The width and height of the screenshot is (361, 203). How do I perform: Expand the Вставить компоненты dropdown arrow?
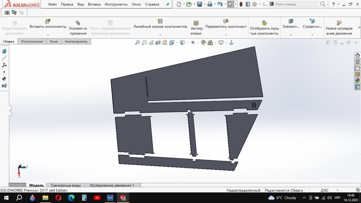(48, 35)
